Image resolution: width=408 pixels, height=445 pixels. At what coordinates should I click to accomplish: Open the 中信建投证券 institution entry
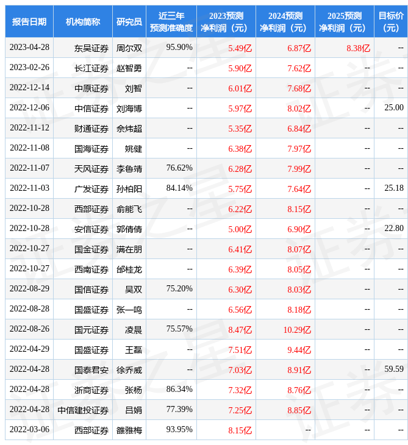83,410
